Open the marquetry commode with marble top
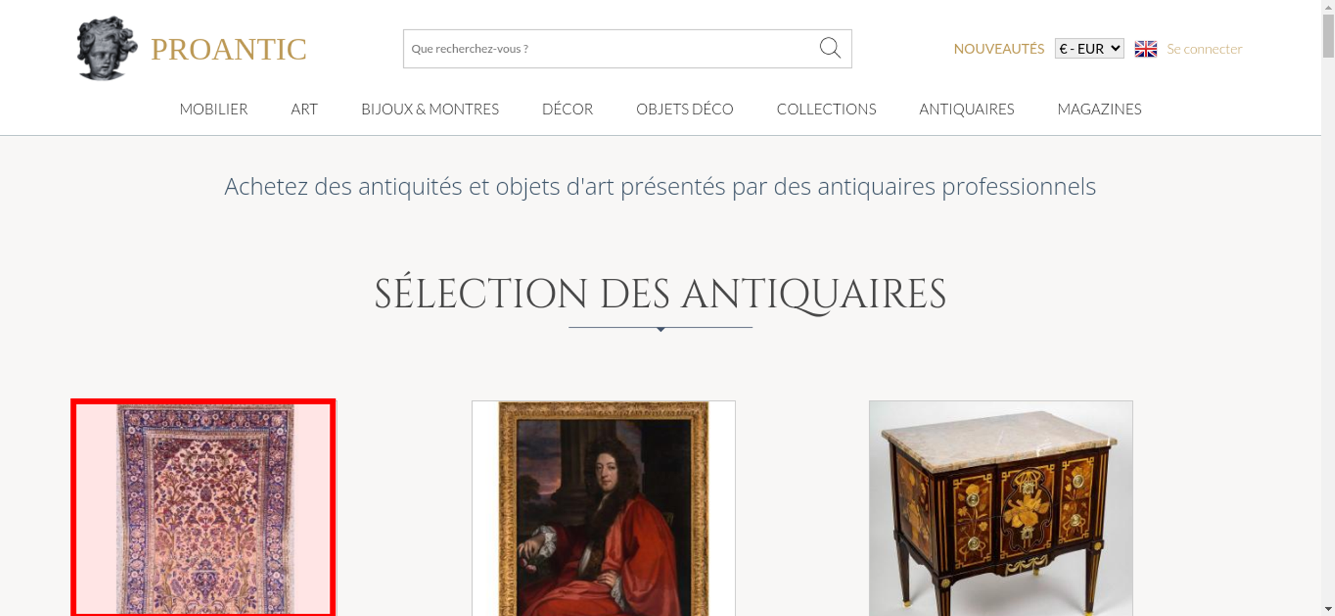Screen dimensions: 1335x616 click(x=1001, y=508)
